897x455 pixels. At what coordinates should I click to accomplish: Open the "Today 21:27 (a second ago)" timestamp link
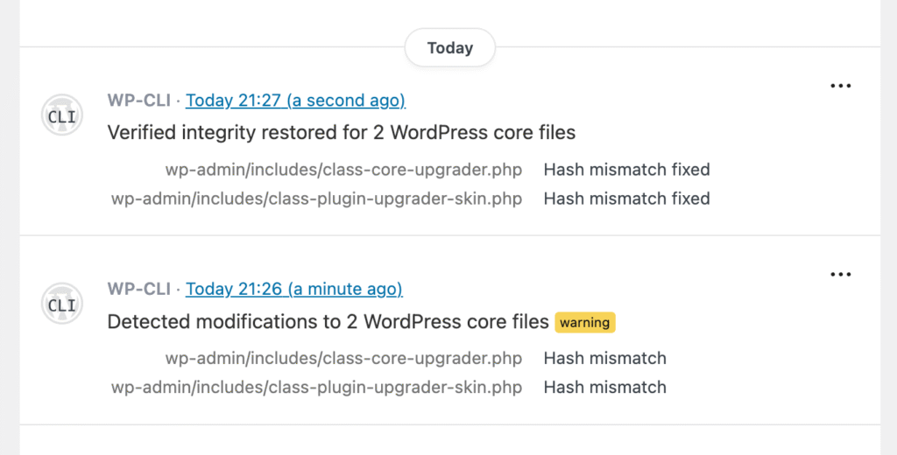click(x=295, y=101)
